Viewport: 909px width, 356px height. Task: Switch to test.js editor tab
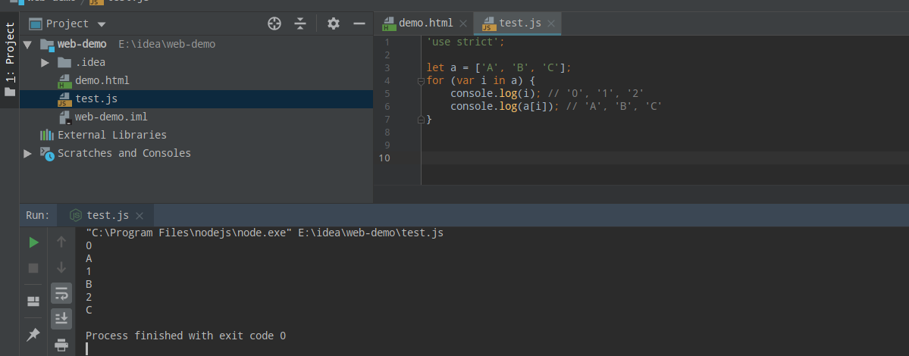(520, 23)
